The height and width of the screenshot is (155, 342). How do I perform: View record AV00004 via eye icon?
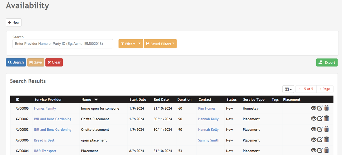pyautogui.click(x=313, y=150)
